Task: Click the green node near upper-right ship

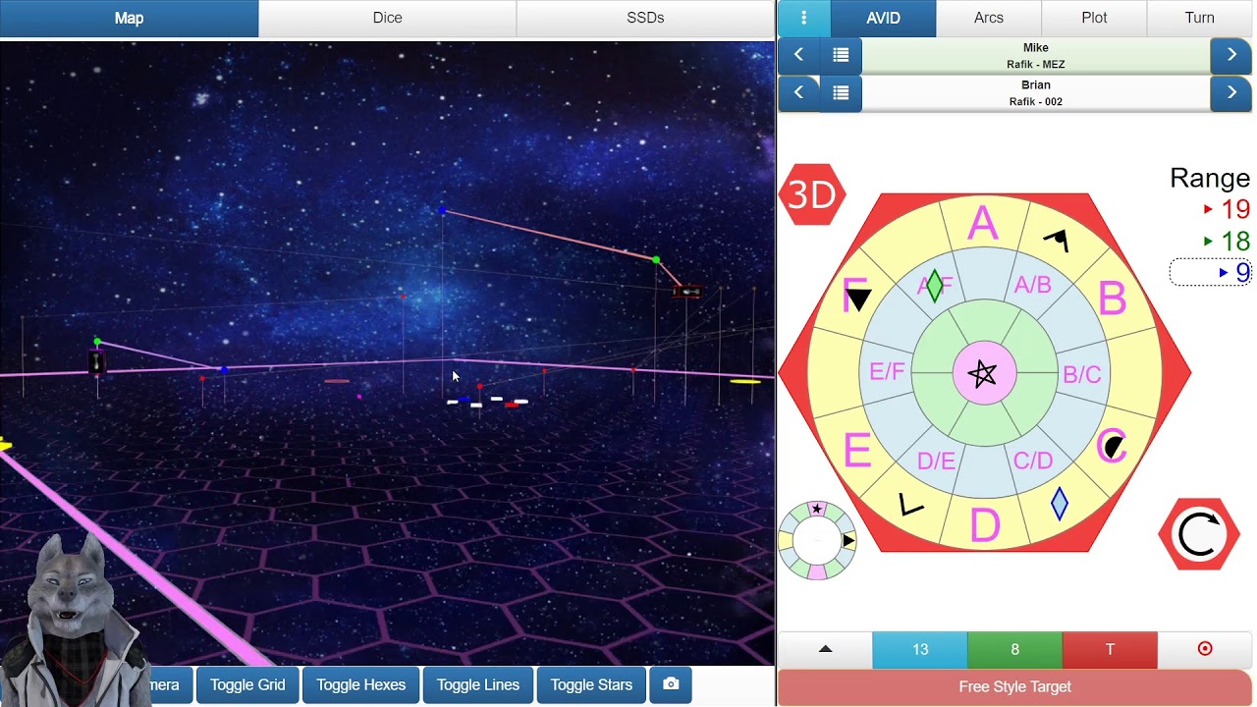Action: pos(656,259)
